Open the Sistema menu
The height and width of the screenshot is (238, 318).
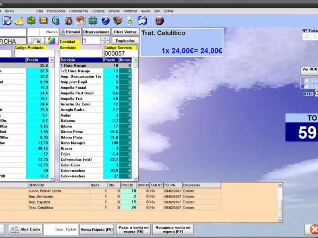pyautogui.click(x=114, y=11)
